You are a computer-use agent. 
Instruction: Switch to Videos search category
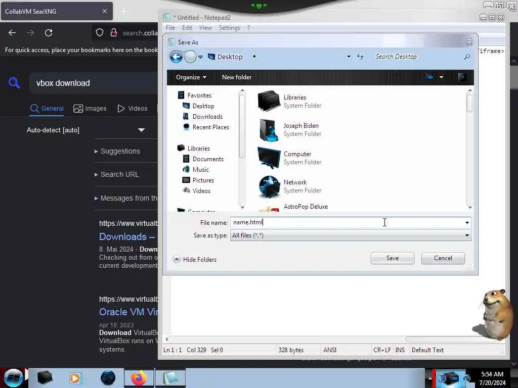[133, 109]
